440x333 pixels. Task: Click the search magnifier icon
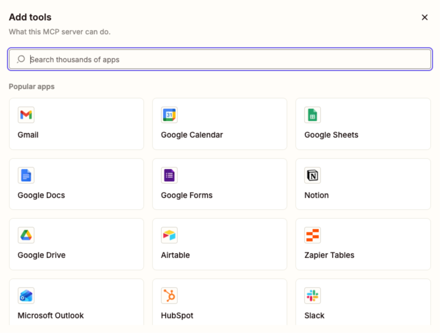[x=21, y=59]
